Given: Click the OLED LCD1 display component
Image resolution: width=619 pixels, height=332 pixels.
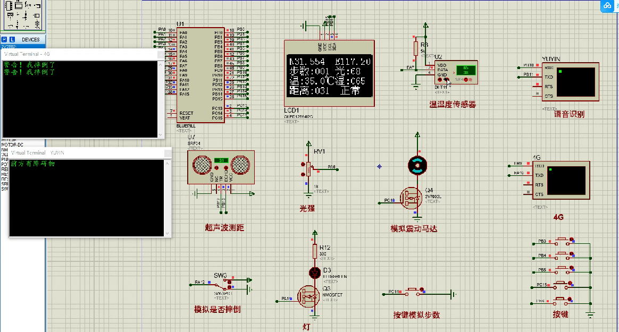Looking at the screenshot, I should (329, 75).
